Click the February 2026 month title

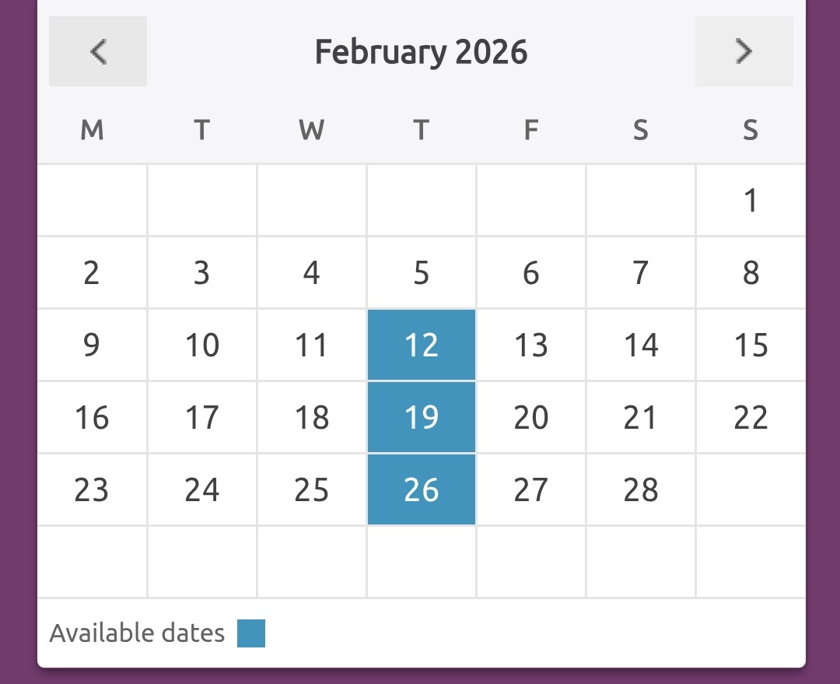coord(421,52)
